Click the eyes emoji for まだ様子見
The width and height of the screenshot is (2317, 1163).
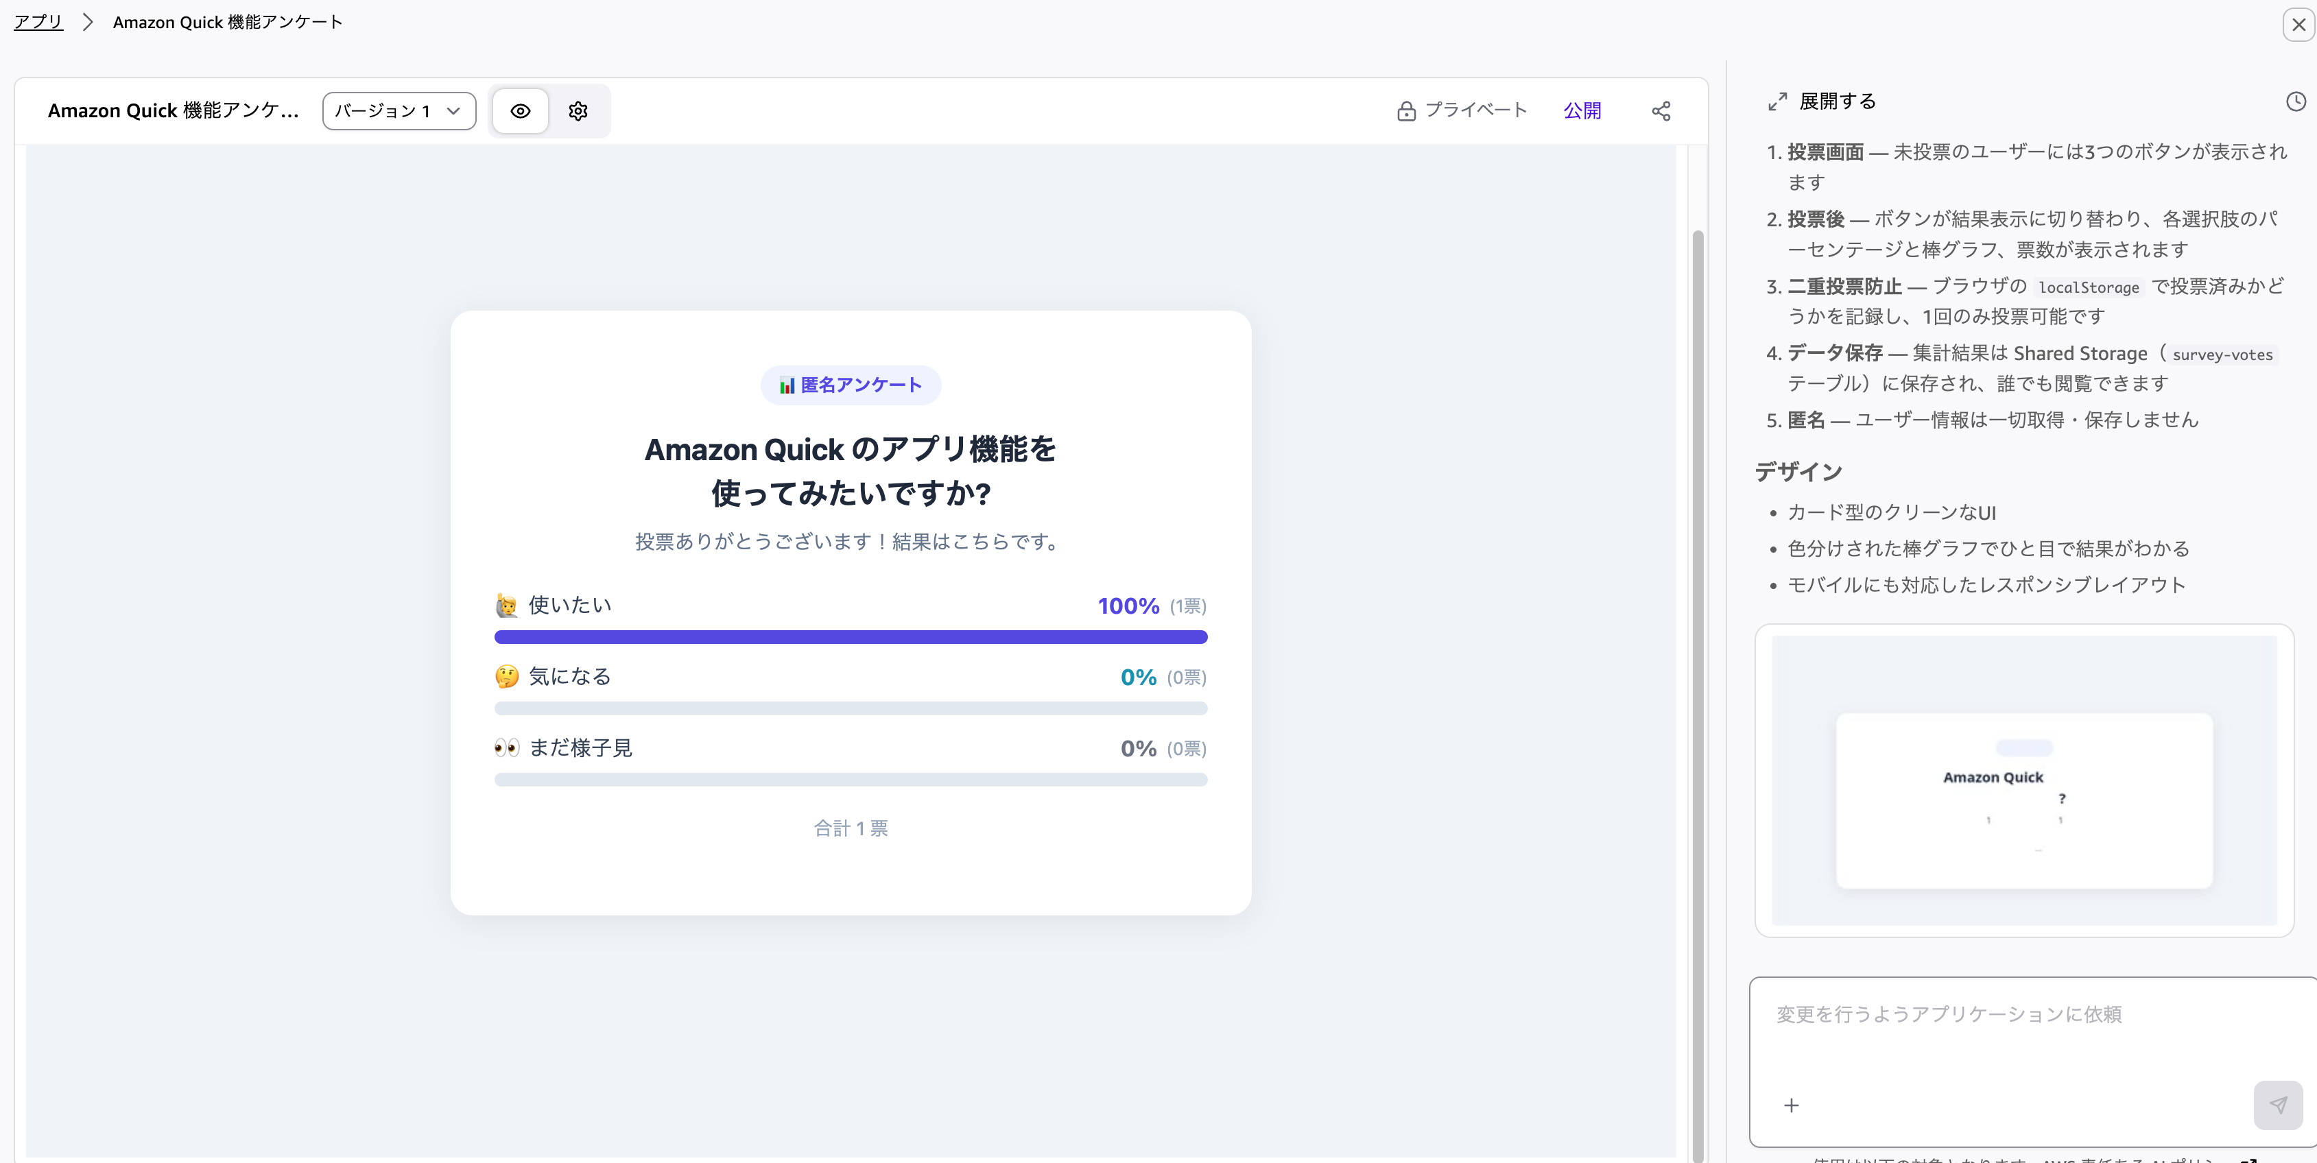[x=506, y=747]
